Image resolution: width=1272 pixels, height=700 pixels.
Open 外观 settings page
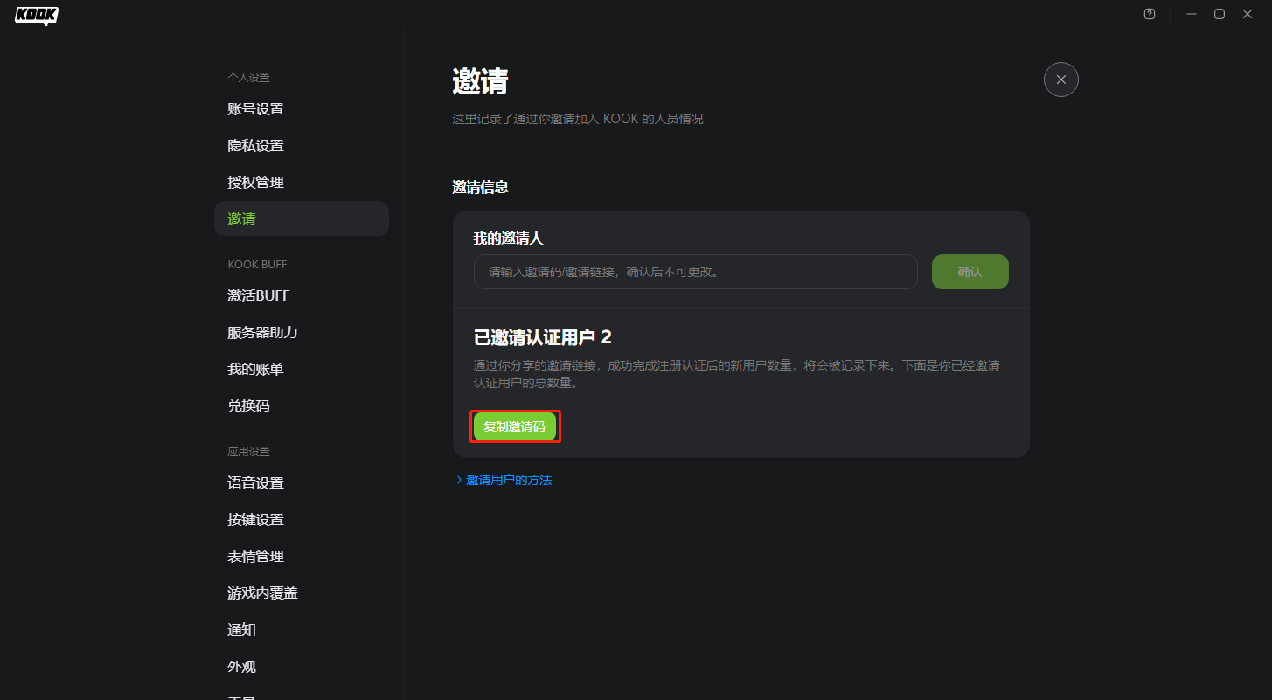pos(302,667)
